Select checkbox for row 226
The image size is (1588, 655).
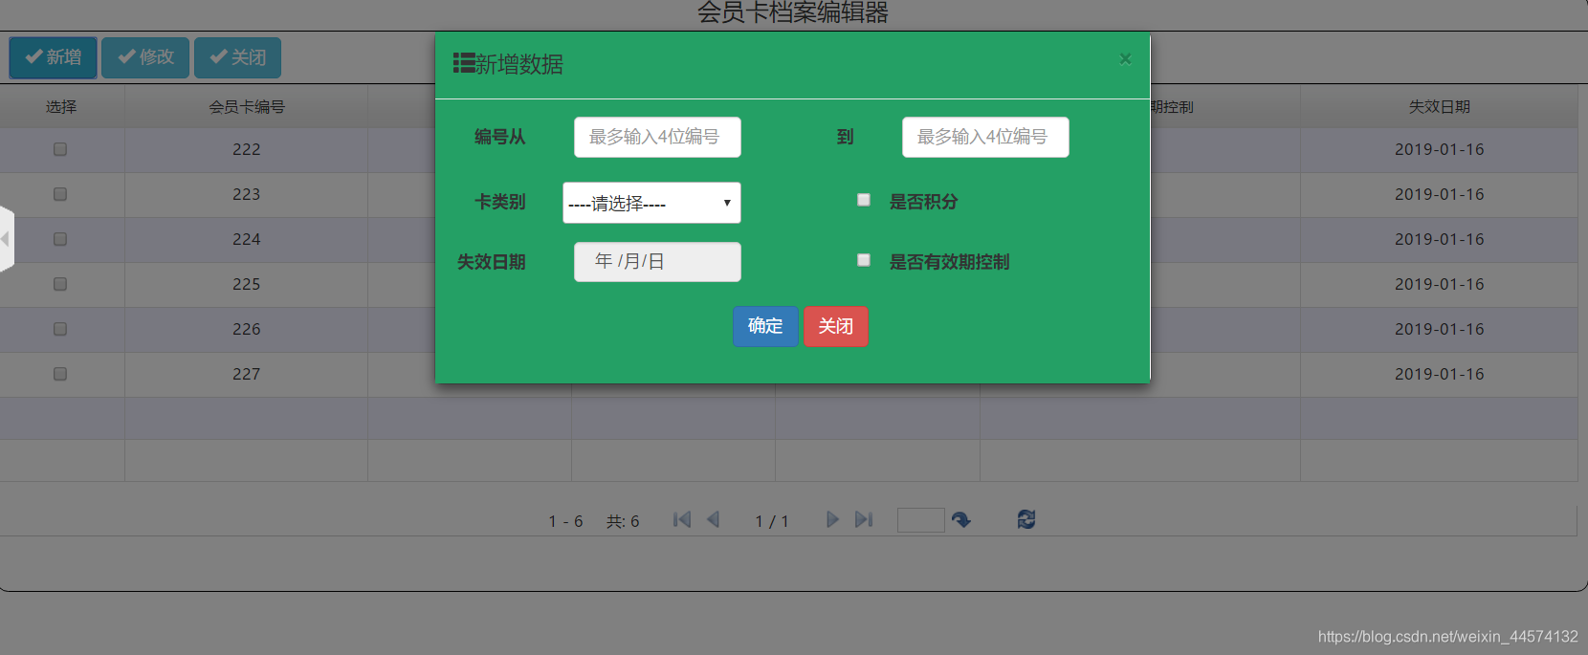click(60, 329)
